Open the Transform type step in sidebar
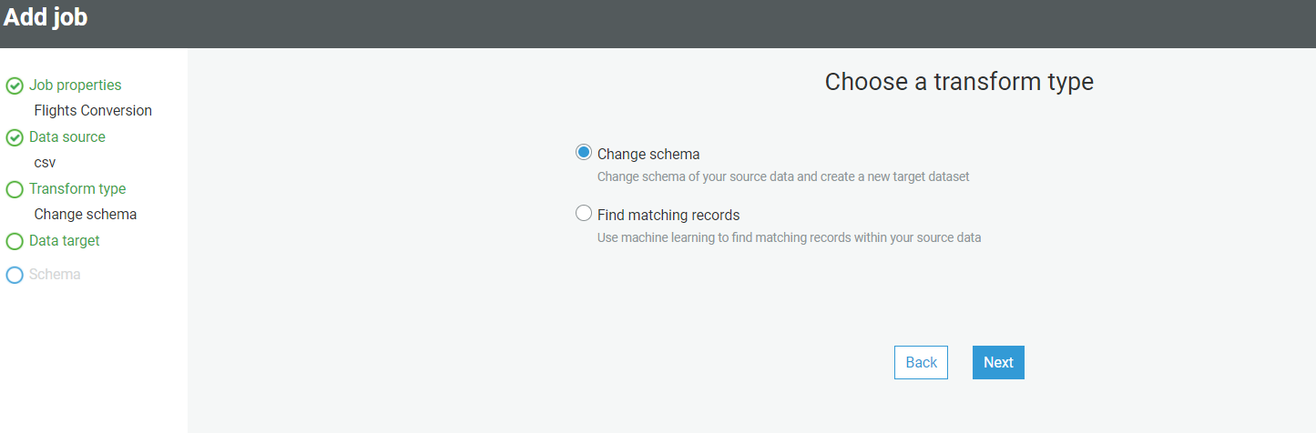 pyautogui.click(x=77, y=188)
